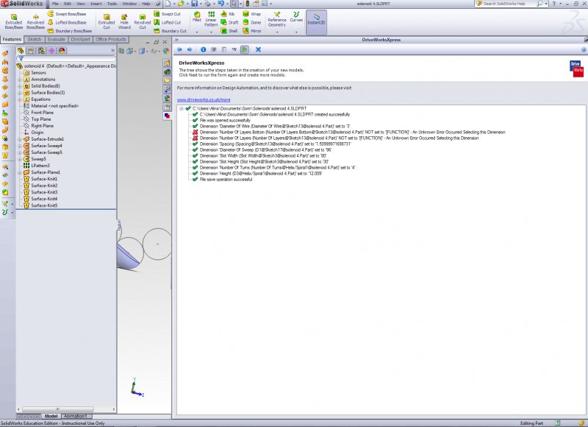Image resolution: width=588 pixels, height=427 pixels.
Task: Select the Origin tree item
Action: tap(37, 133)
